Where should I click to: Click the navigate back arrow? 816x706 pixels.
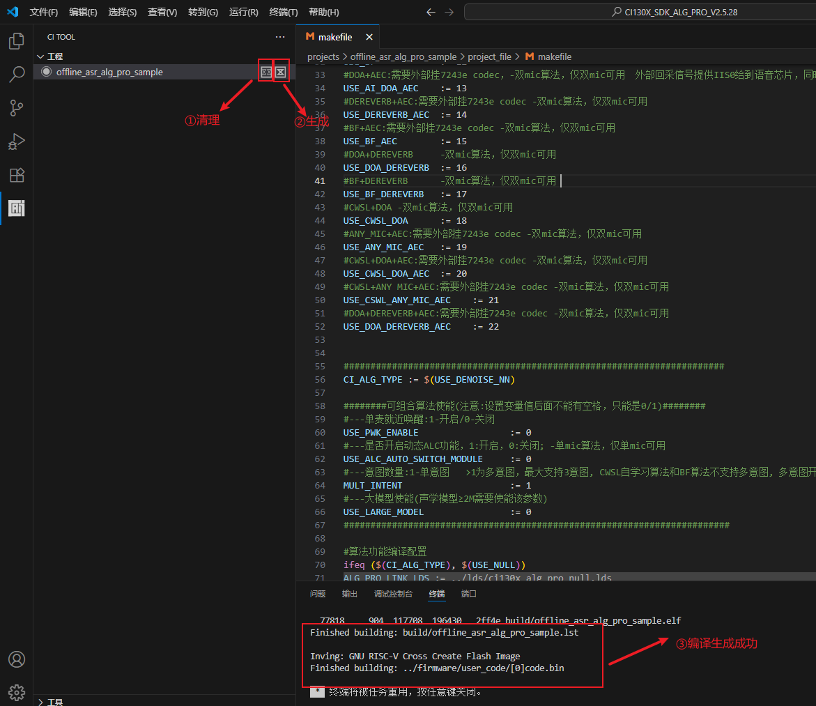(431, 13)
